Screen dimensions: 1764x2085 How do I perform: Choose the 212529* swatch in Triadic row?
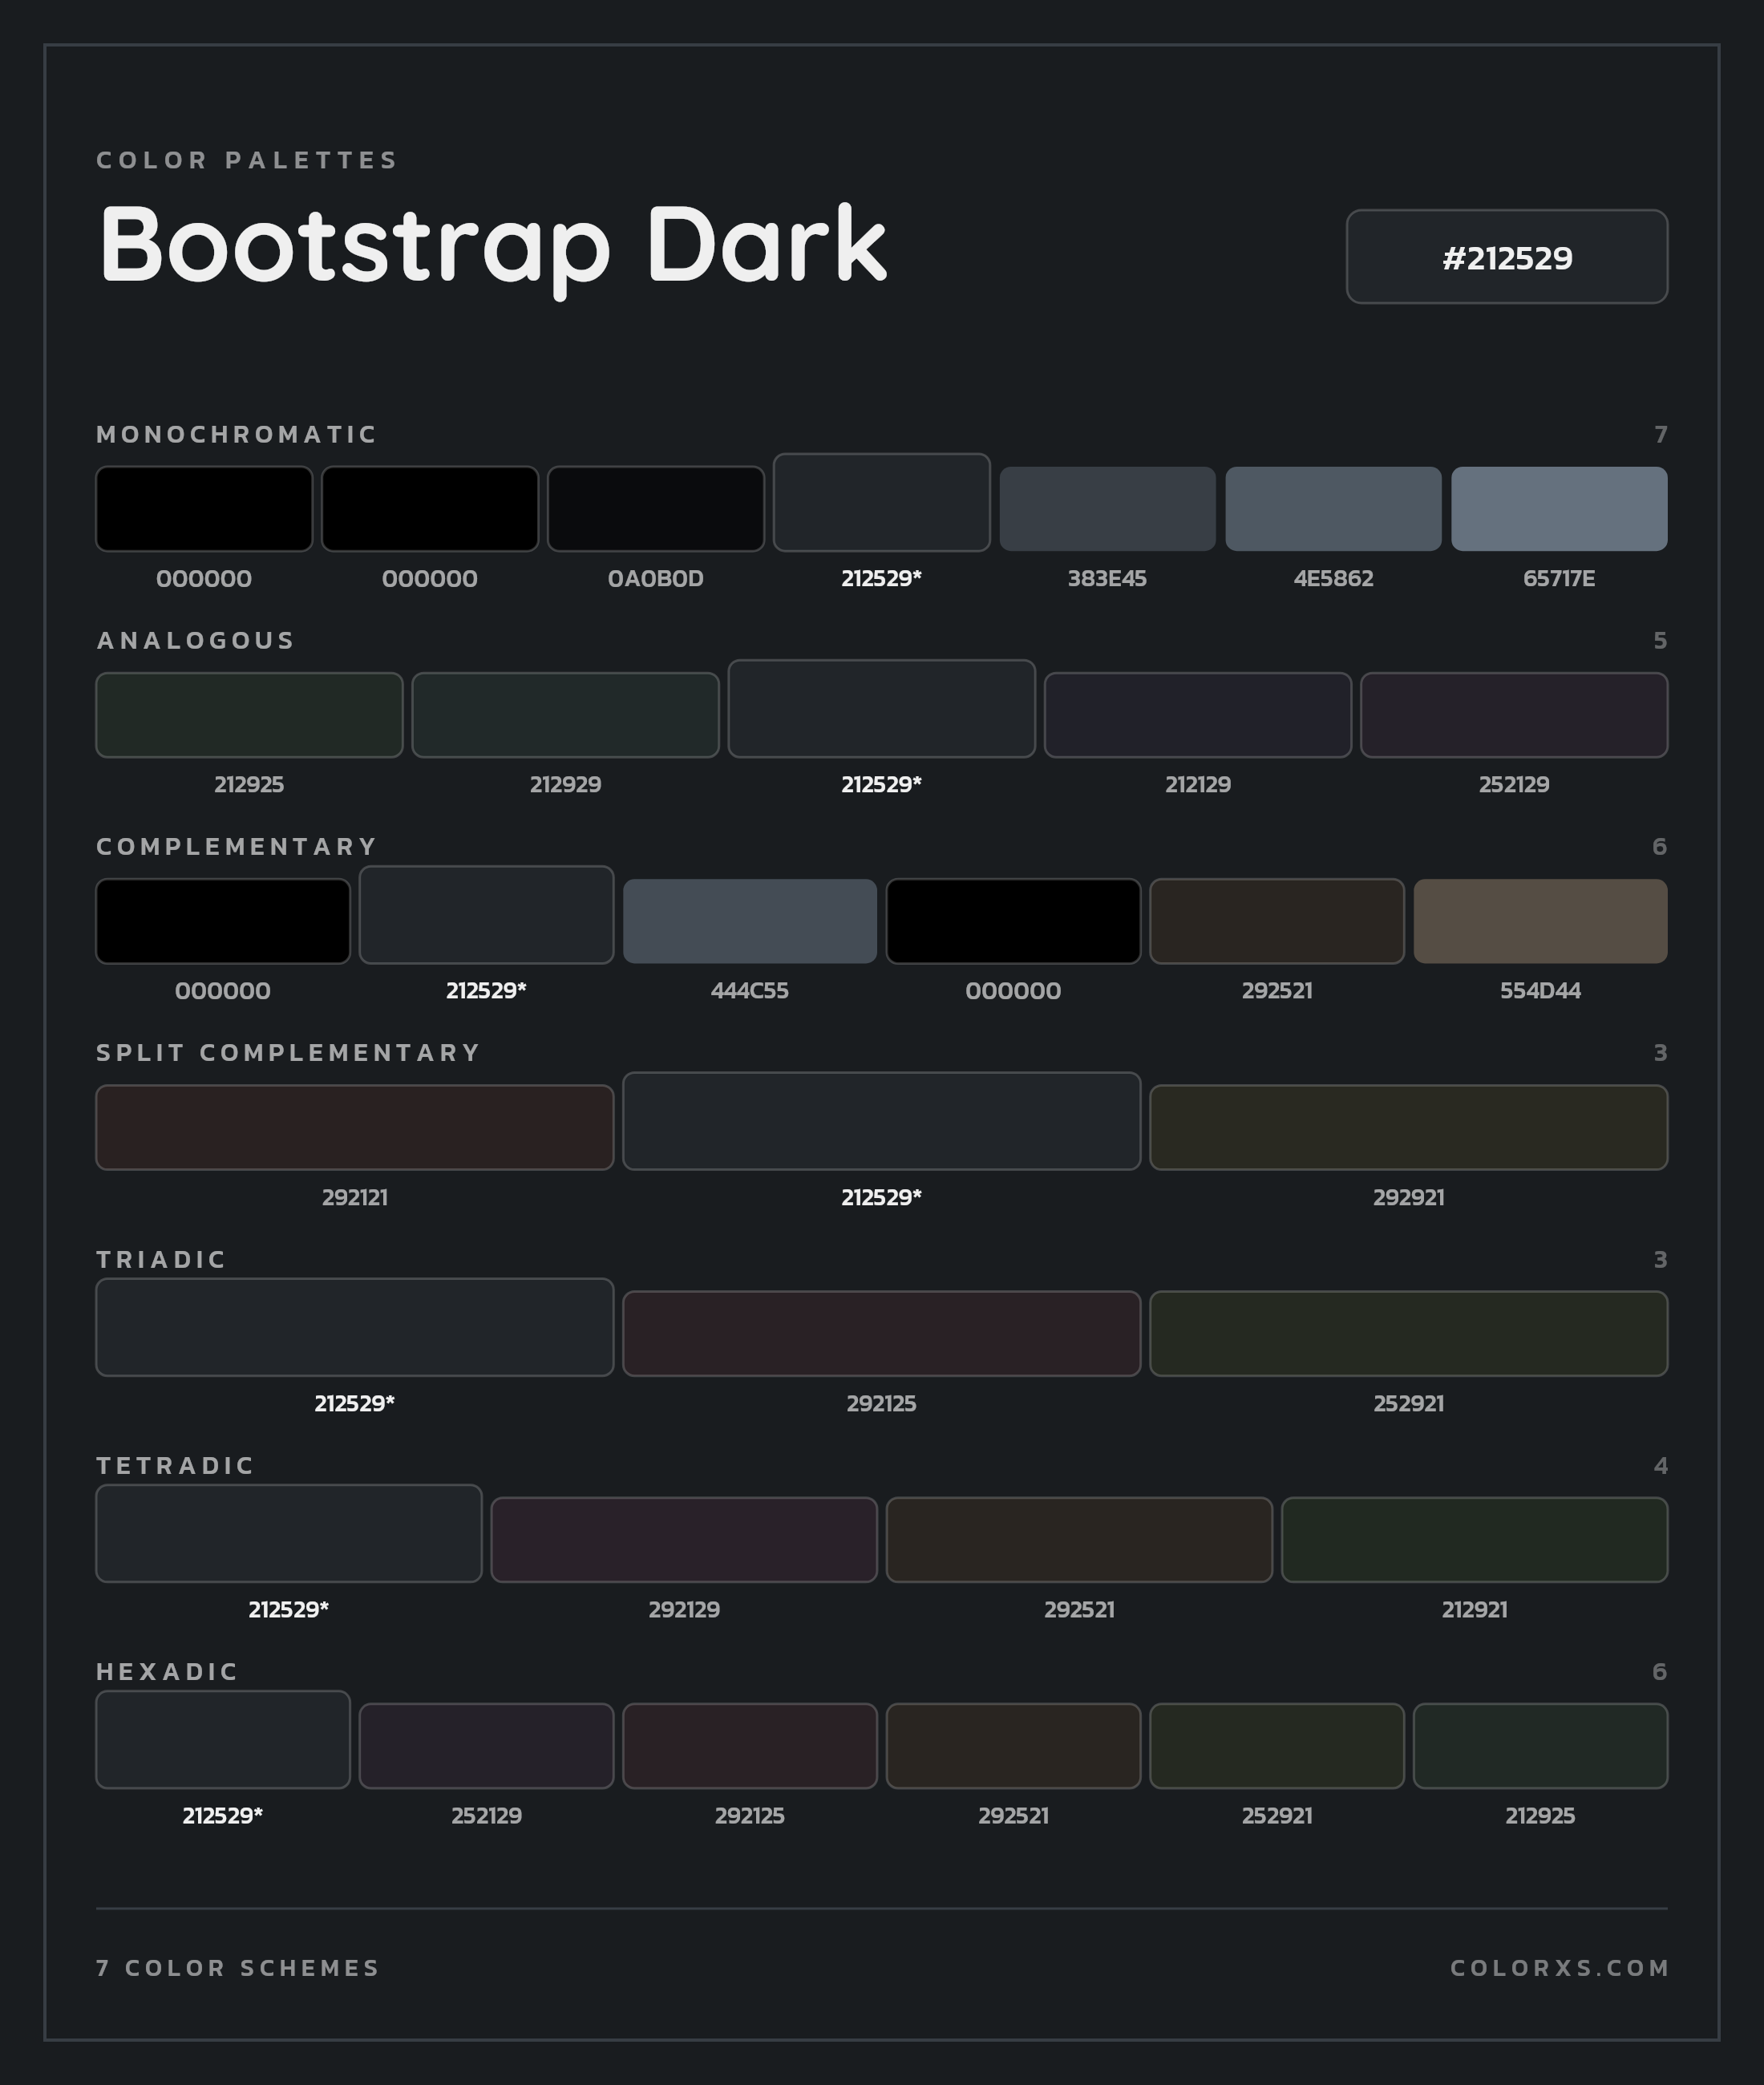click(x=355, y=1327)
